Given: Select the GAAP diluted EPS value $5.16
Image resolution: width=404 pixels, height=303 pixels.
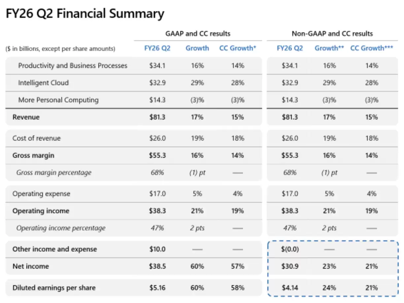Looking at the screenshot, I should pyautogui.click(x=157, y=287).
